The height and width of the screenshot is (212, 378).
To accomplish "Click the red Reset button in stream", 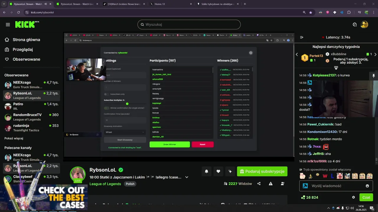I will point(203,145).
